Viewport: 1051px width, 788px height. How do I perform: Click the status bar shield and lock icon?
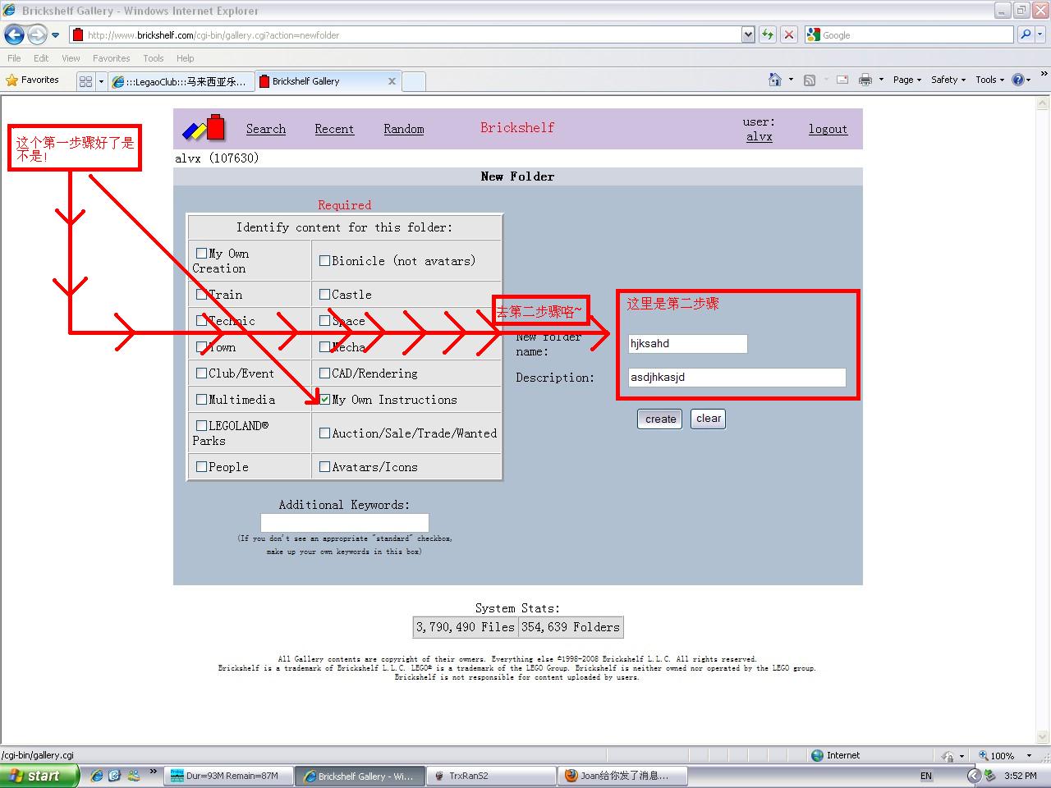pos(948,756)
